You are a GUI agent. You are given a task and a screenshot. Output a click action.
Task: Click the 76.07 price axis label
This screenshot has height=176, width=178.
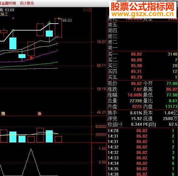101,42
